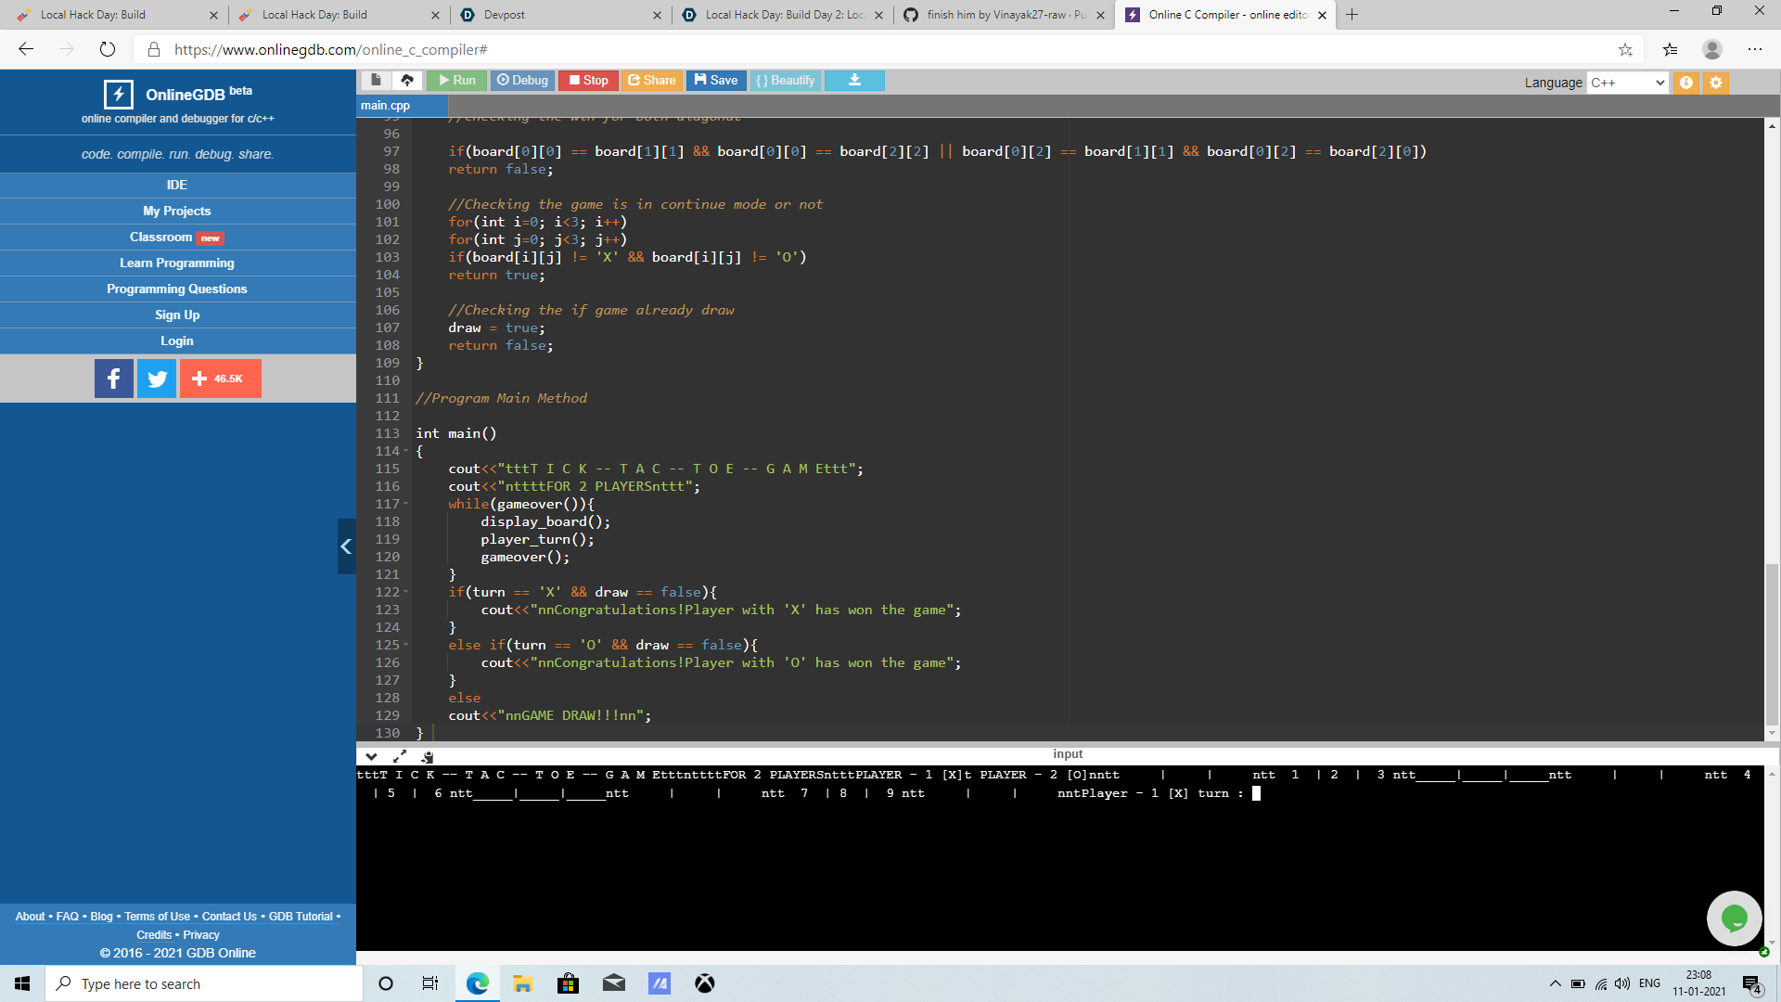
Task: Open the green chat support bubble
Action: 1733,918
